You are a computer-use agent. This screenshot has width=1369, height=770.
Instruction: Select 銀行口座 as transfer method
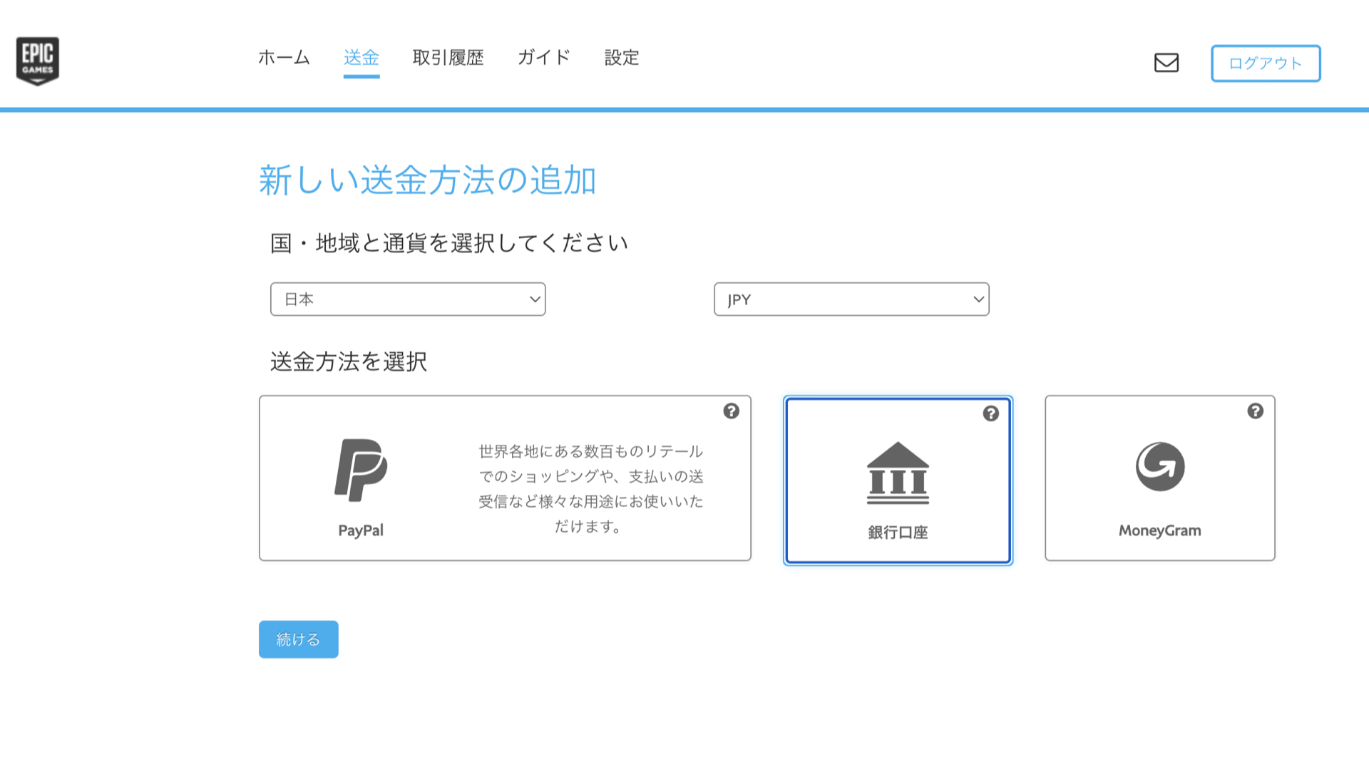point(898,532)
